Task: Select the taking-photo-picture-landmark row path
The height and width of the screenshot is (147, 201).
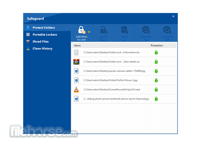Action: click(116, 99)
